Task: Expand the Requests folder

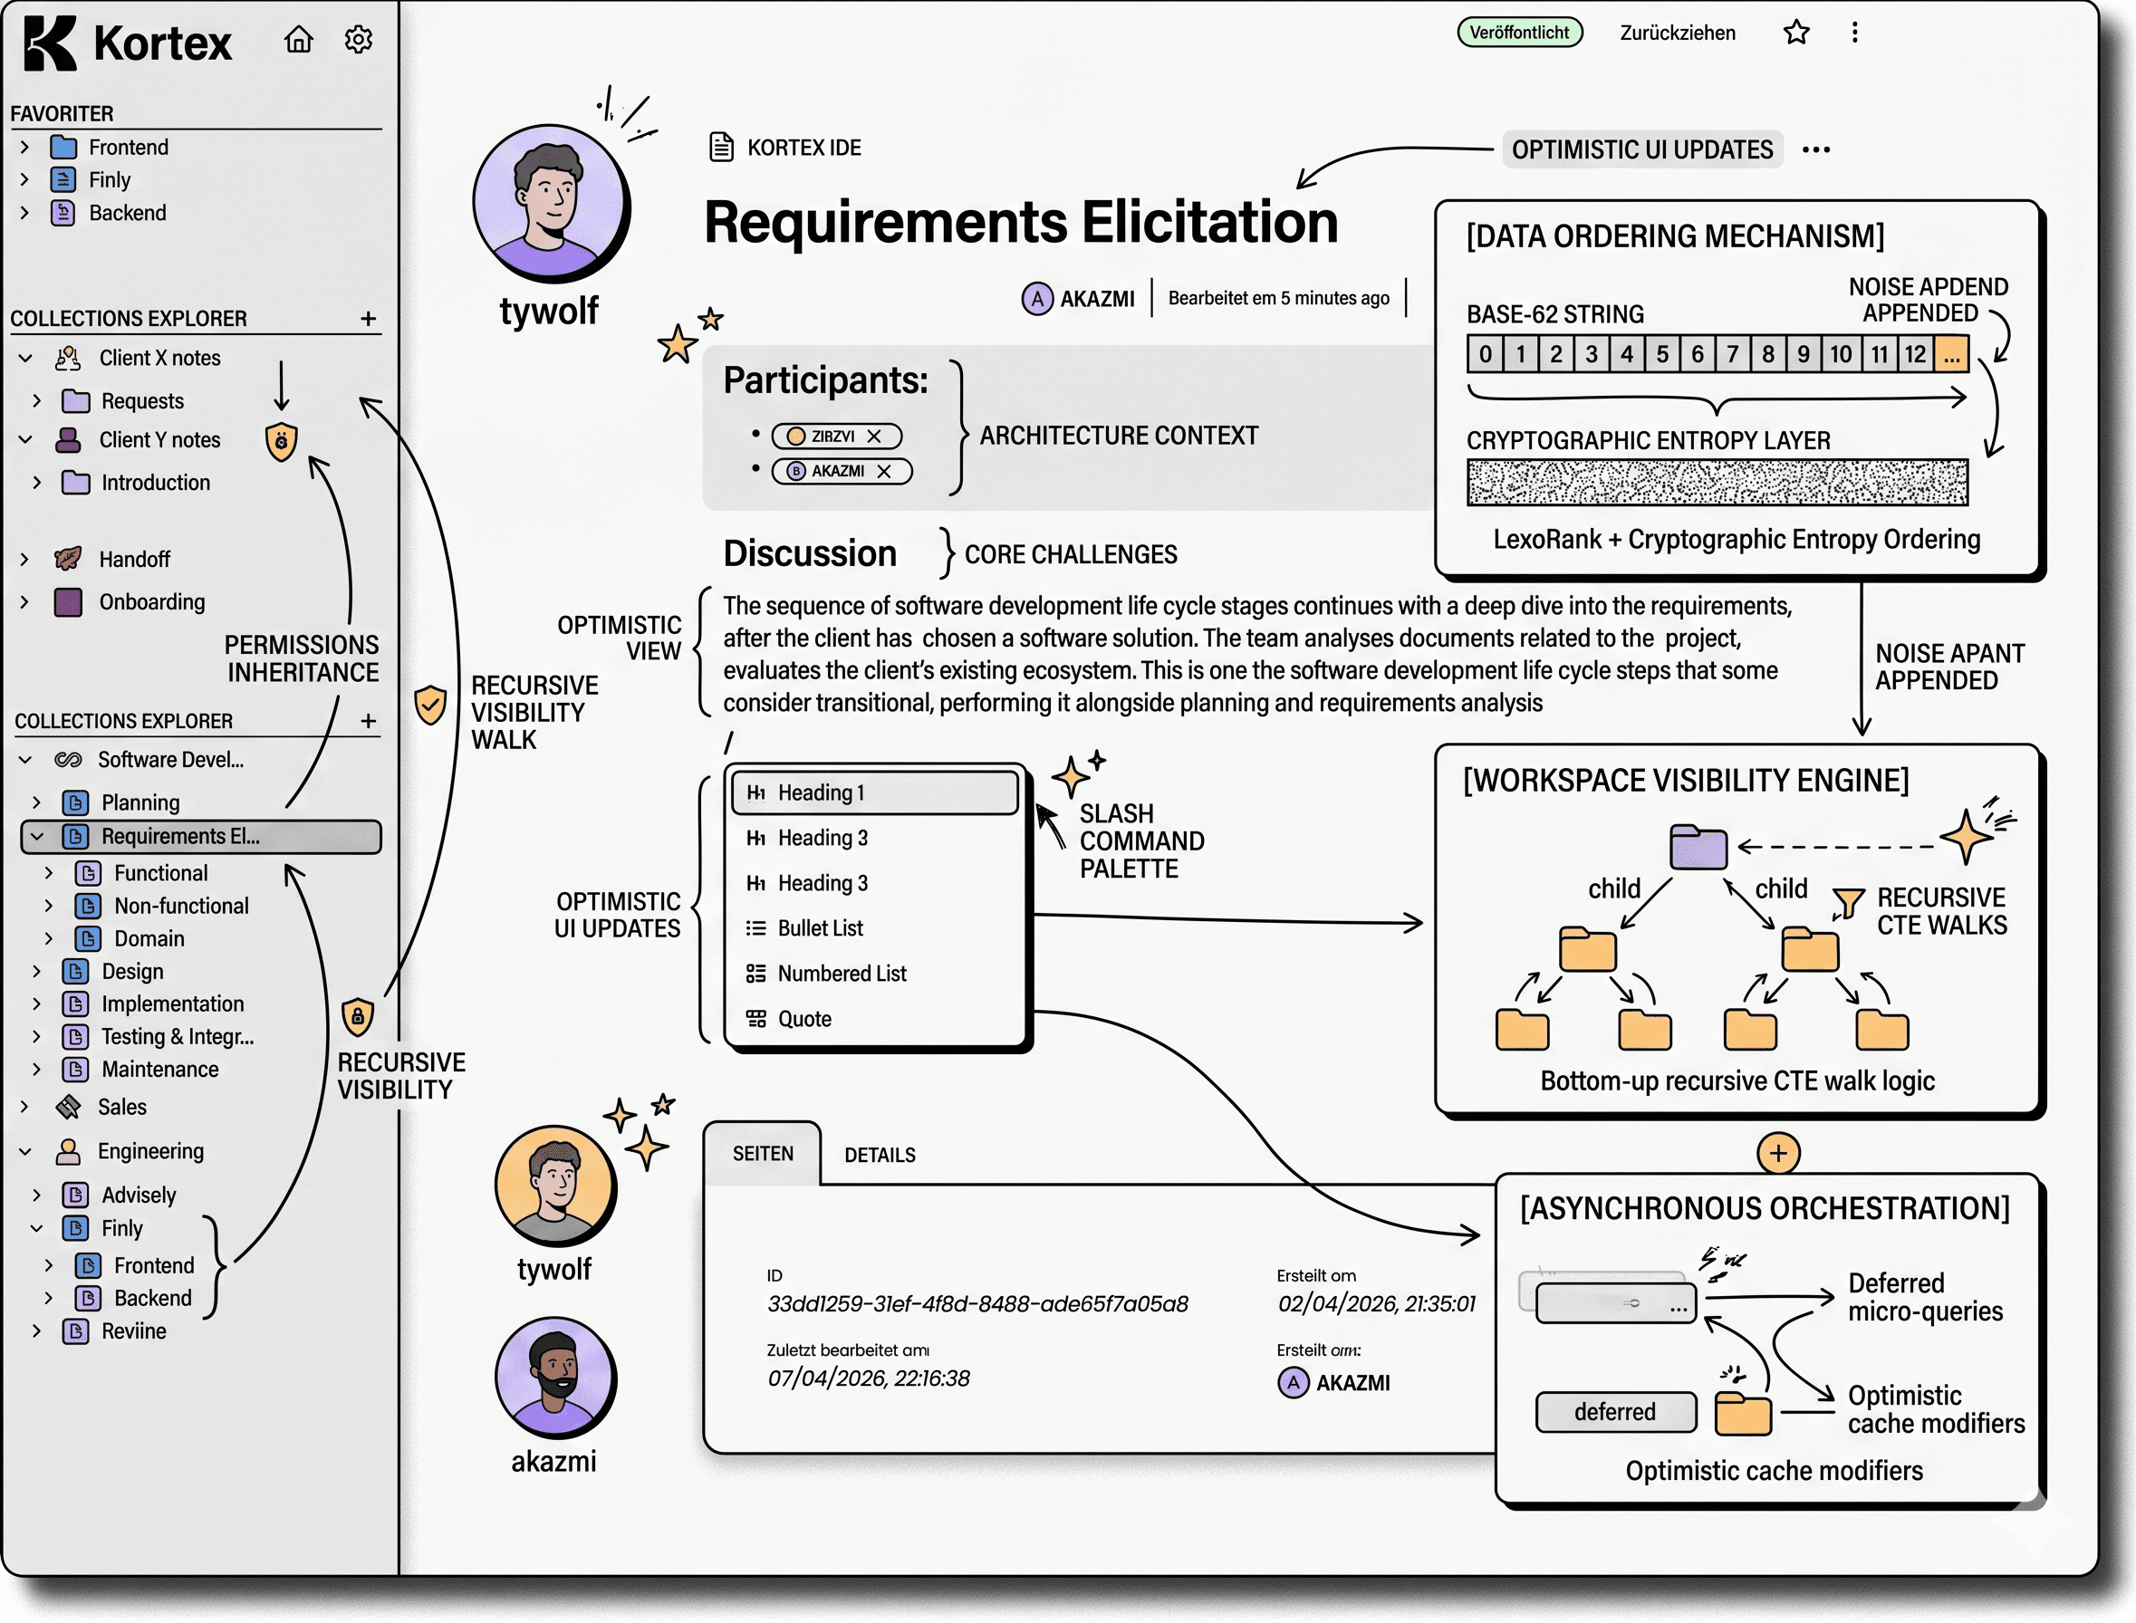Action: (x=37, y=401)
